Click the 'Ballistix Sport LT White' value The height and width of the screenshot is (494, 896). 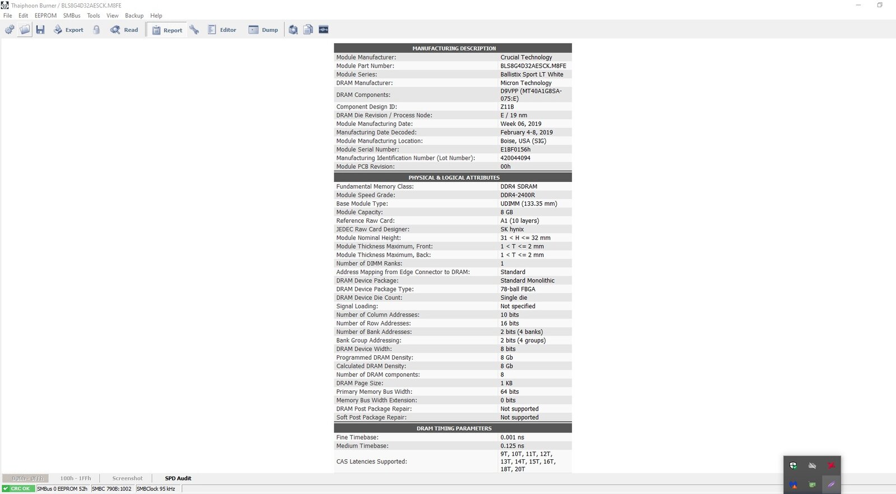(531, 74)
